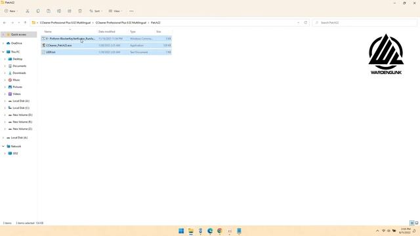Click first CCleaner Professional Plus breadcrumb
The image size is (420, 236).
[x=66, y=23]
